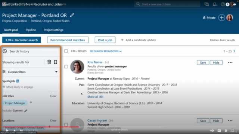Screen dimensions: 239x134
Task: Add another job title with plus
Action: click(31, 102)
